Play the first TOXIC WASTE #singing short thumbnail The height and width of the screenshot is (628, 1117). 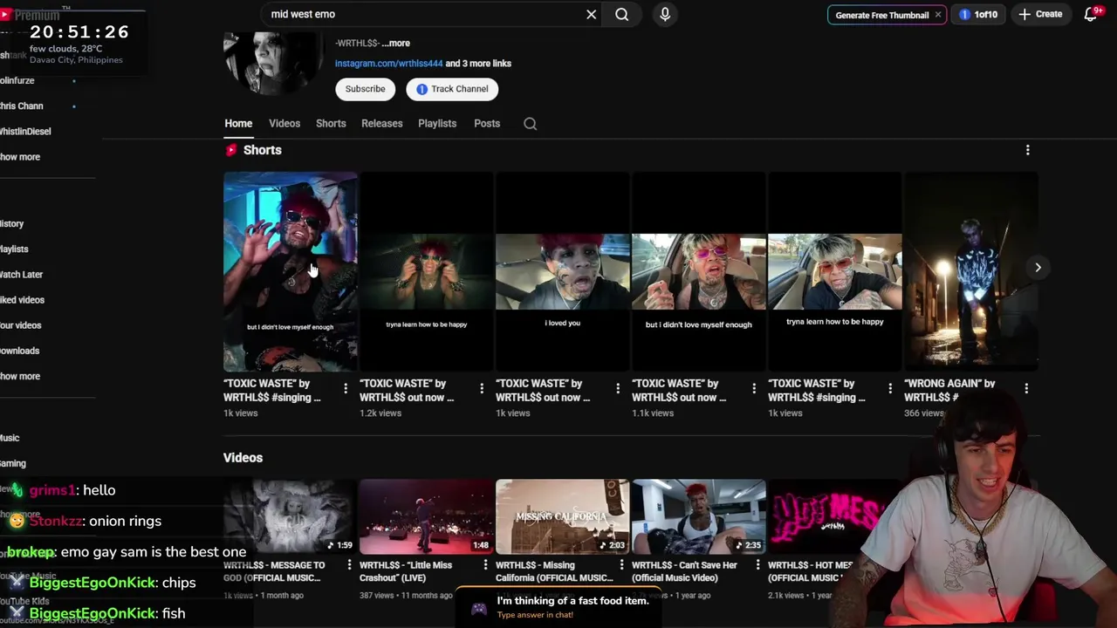point(291,271)
